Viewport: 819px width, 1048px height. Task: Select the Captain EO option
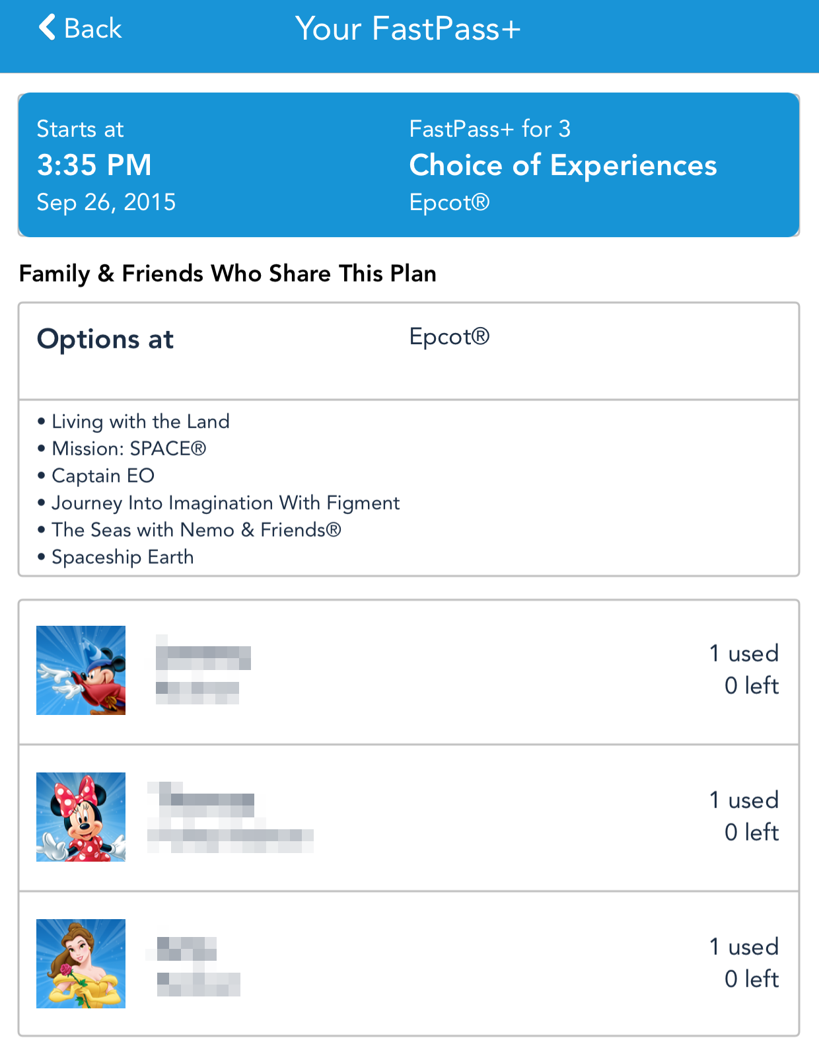103,476
